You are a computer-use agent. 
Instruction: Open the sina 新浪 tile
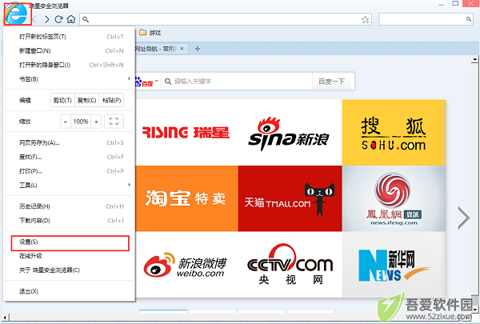[x=290, y=132]
